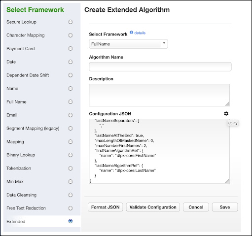Screen dimensions: 252x236
Task: Pick the Dependent Date Shift radio option
Action: tap(71, 75)
